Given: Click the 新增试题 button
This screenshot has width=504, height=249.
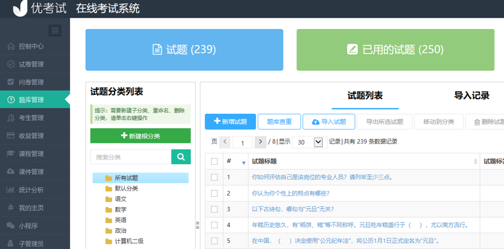Looking at the screenshot, I should pos(230,121).
